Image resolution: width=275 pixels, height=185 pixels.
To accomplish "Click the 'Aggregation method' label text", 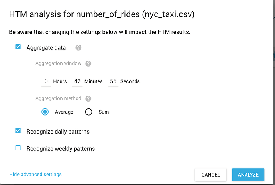I will [x=58, y=98].
